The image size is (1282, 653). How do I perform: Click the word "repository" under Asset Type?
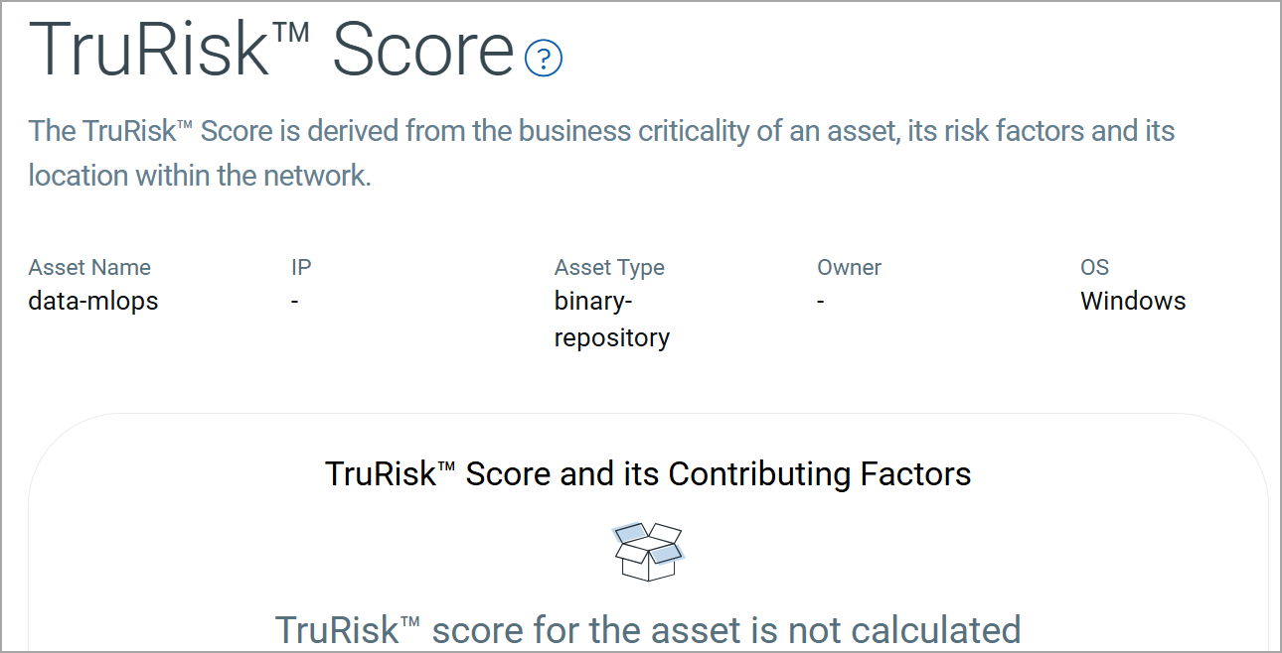(x=611, y=337)
